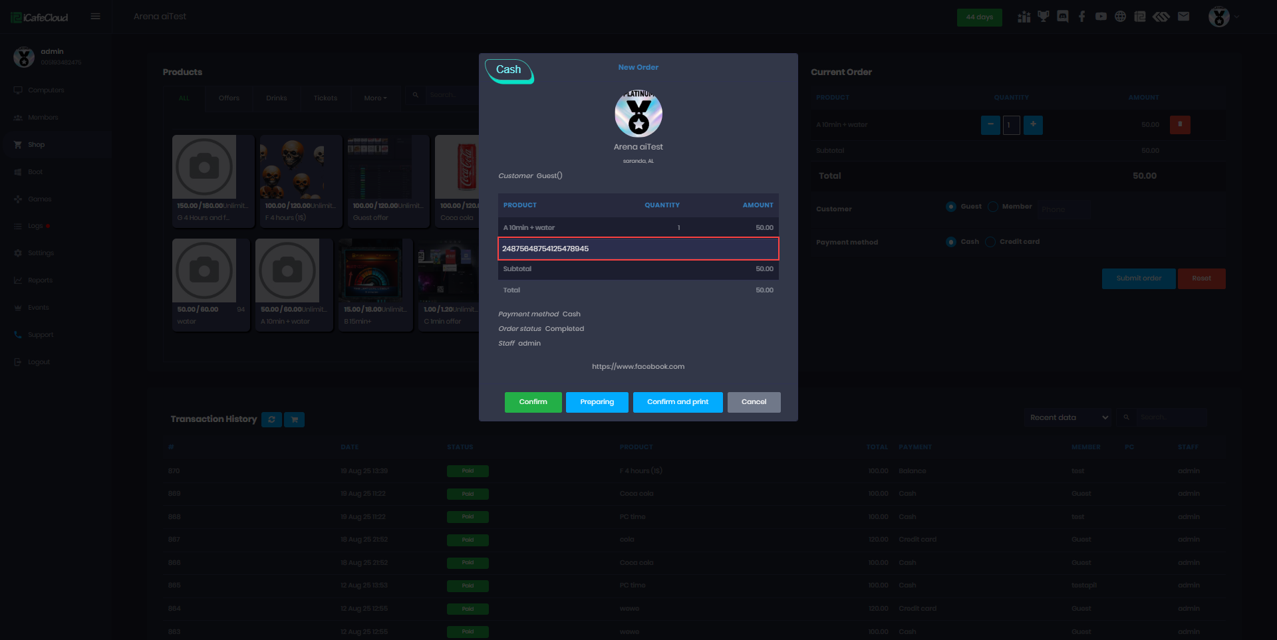
Task: Click the iCafe square logo icon in header
Action: pos(1140,17)
